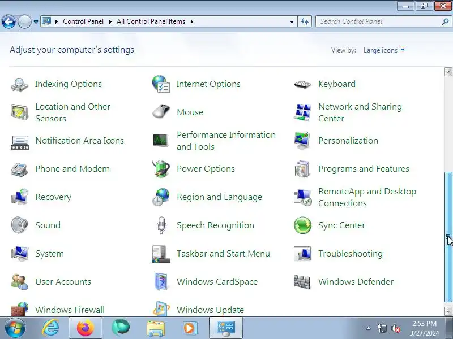Open the Indexing Options icon
This screenshot has width=453, height=339.
(19, 84)
